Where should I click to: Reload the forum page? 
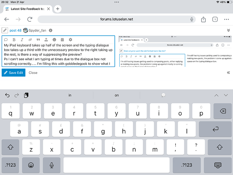[x=30, y=19]
